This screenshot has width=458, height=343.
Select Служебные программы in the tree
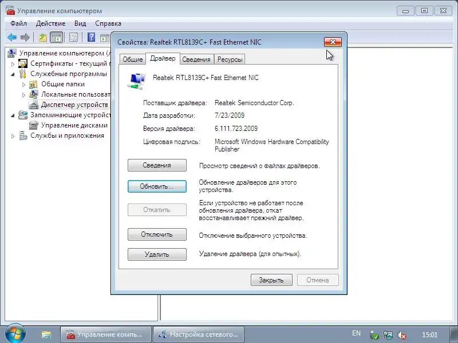69,74
